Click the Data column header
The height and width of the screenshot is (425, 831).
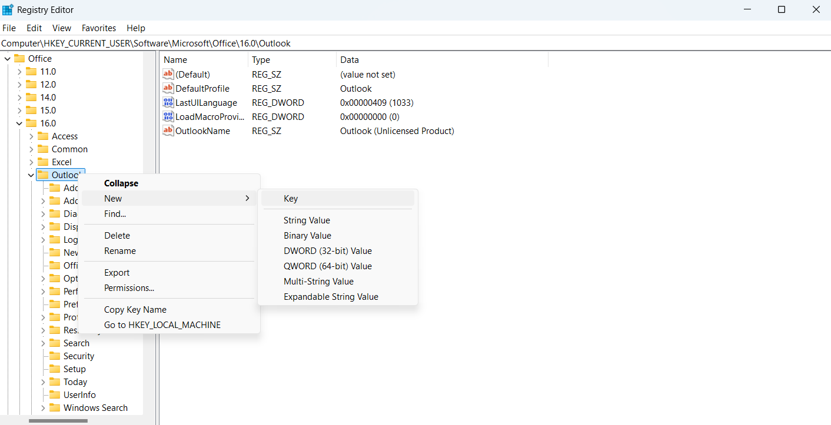tap(442, 60)
